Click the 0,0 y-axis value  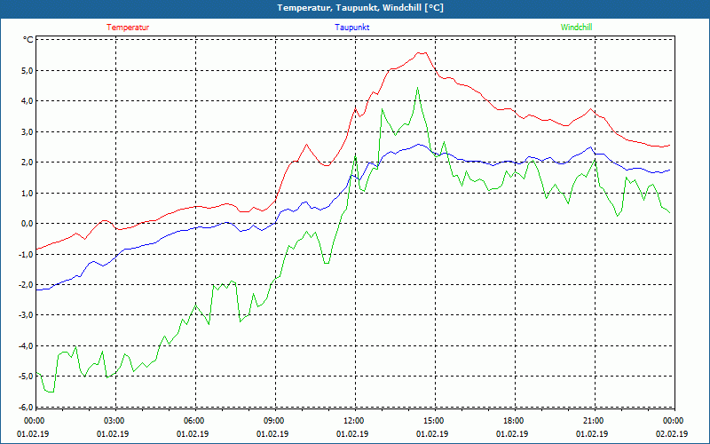click(26, 224)
